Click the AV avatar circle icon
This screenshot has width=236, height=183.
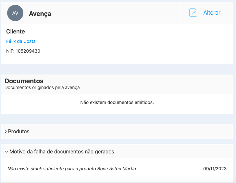(x=15, y=13)
